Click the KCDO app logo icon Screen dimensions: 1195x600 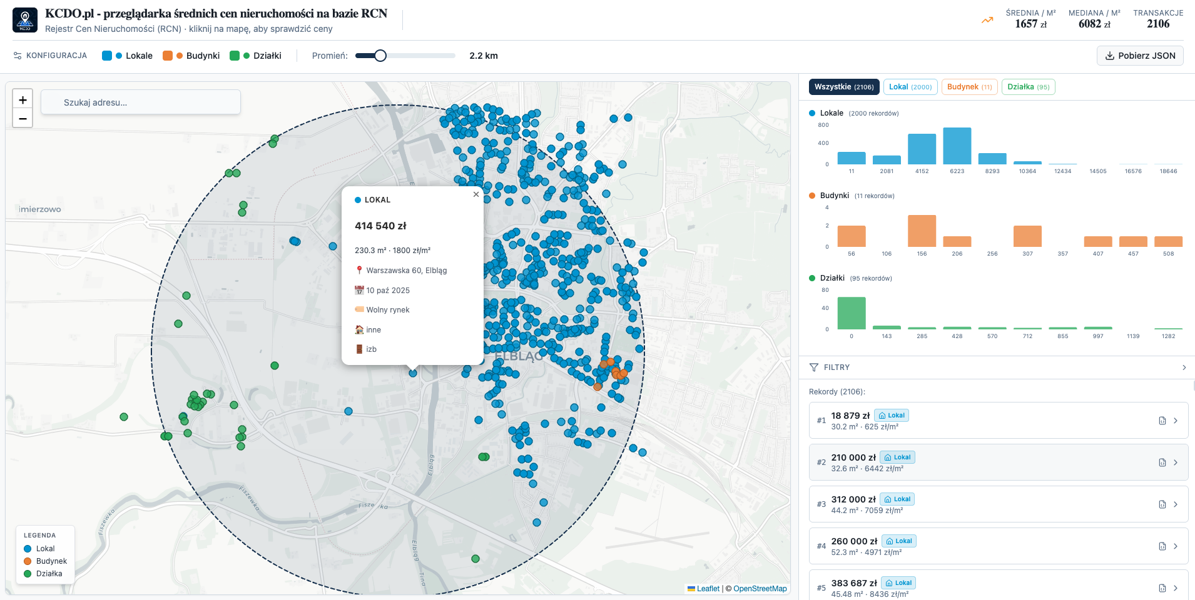click(x=25, y=20)
